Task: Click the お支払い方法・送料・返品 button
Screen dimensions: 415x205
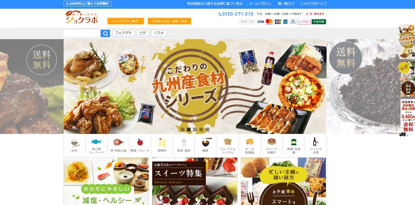Action: (169, 21)
